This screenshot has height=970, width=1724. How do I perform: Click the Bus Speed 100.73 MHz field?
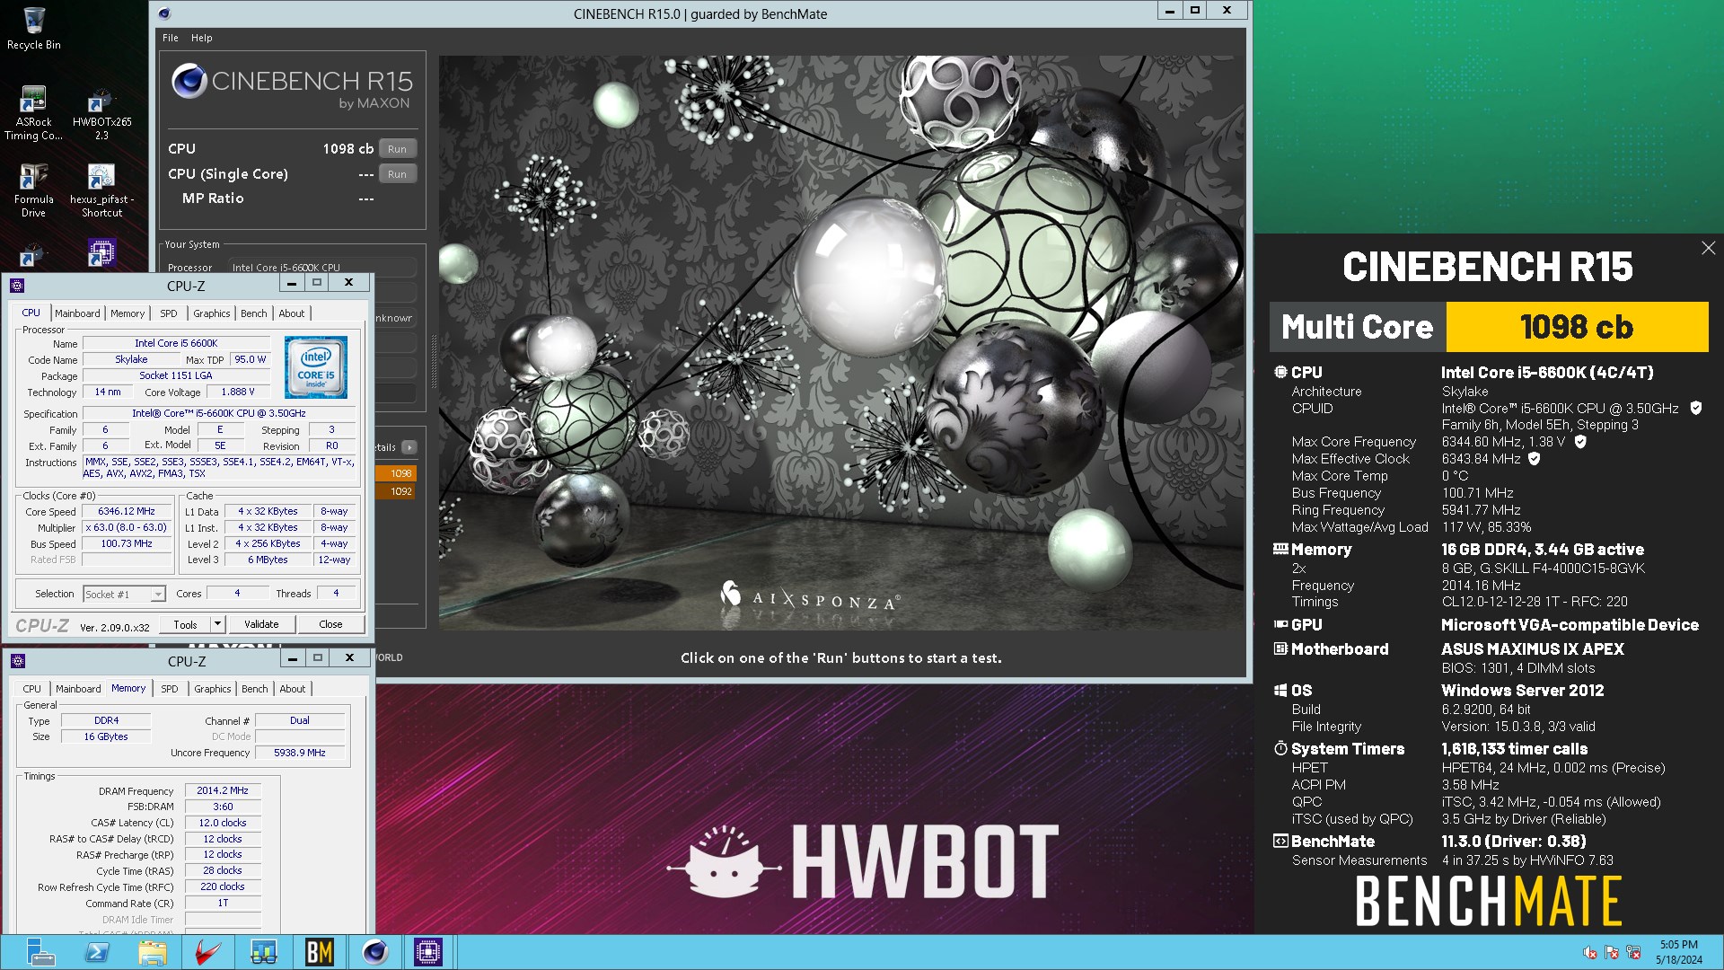pos(127,543)
